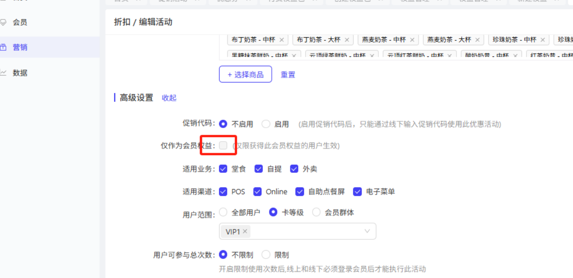573x278 pixels.
Task: Remove the 布丁奶茶 - 中杯 product tag
Action: 281,40
